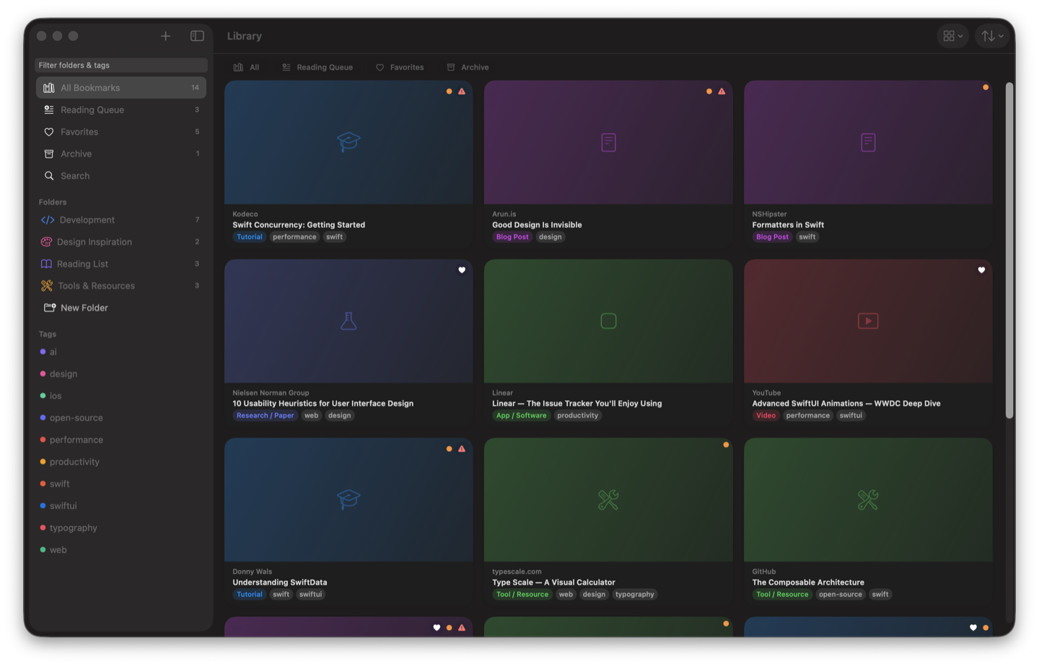
Task: Open the Reading List folder
Action: 121,264
